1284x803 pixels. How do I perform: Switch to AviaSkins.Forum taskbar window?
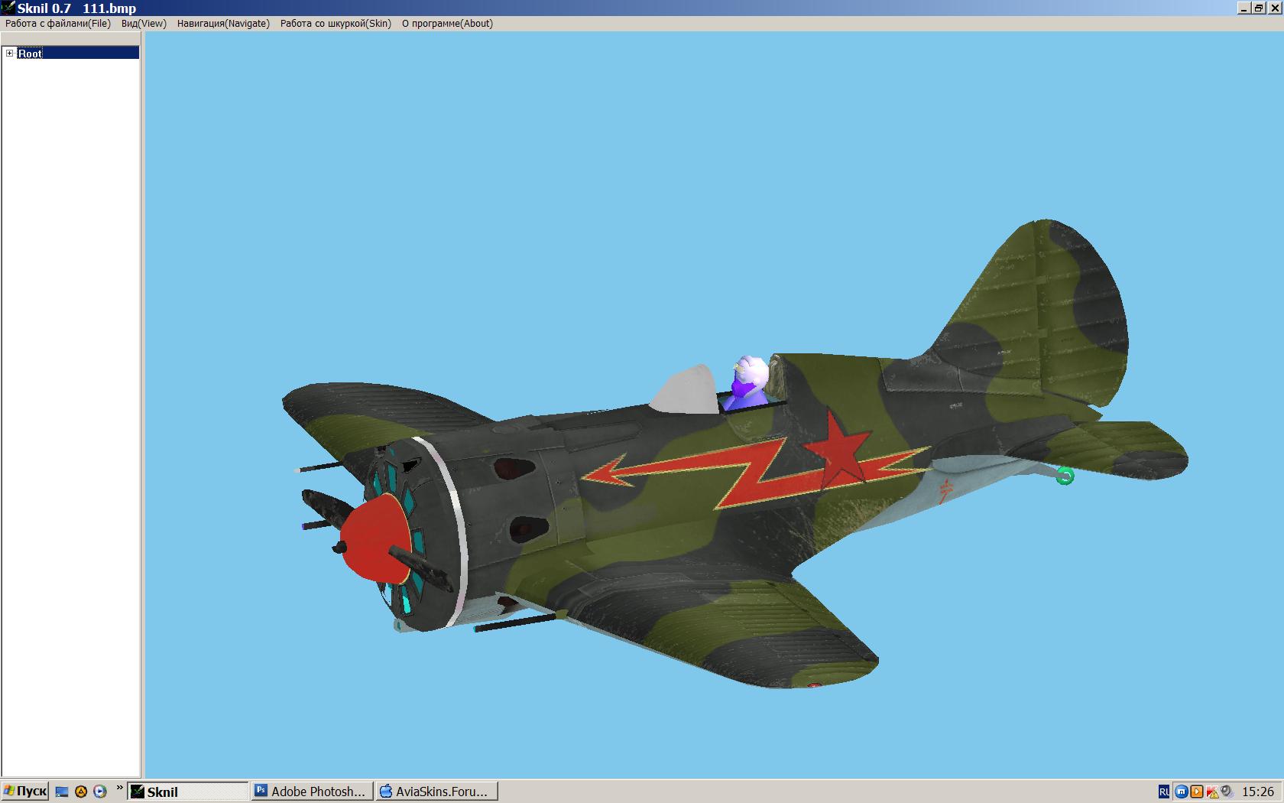point(436,792)
